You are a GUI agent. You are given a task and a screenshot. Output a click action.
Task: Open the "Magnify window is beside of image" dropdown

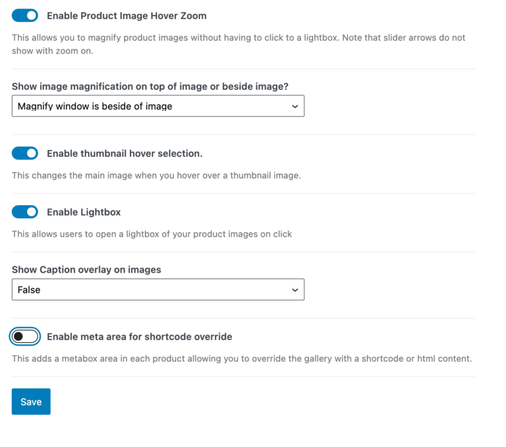[158, 106]
